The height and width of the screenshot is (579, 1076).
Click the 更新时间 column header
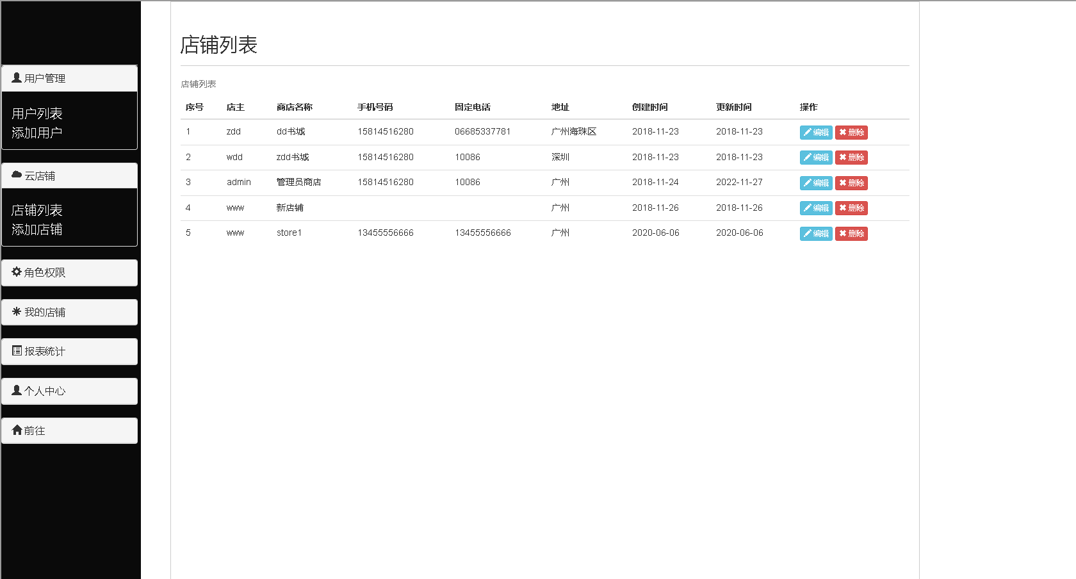pyautogui.click(x=734, y=107)
